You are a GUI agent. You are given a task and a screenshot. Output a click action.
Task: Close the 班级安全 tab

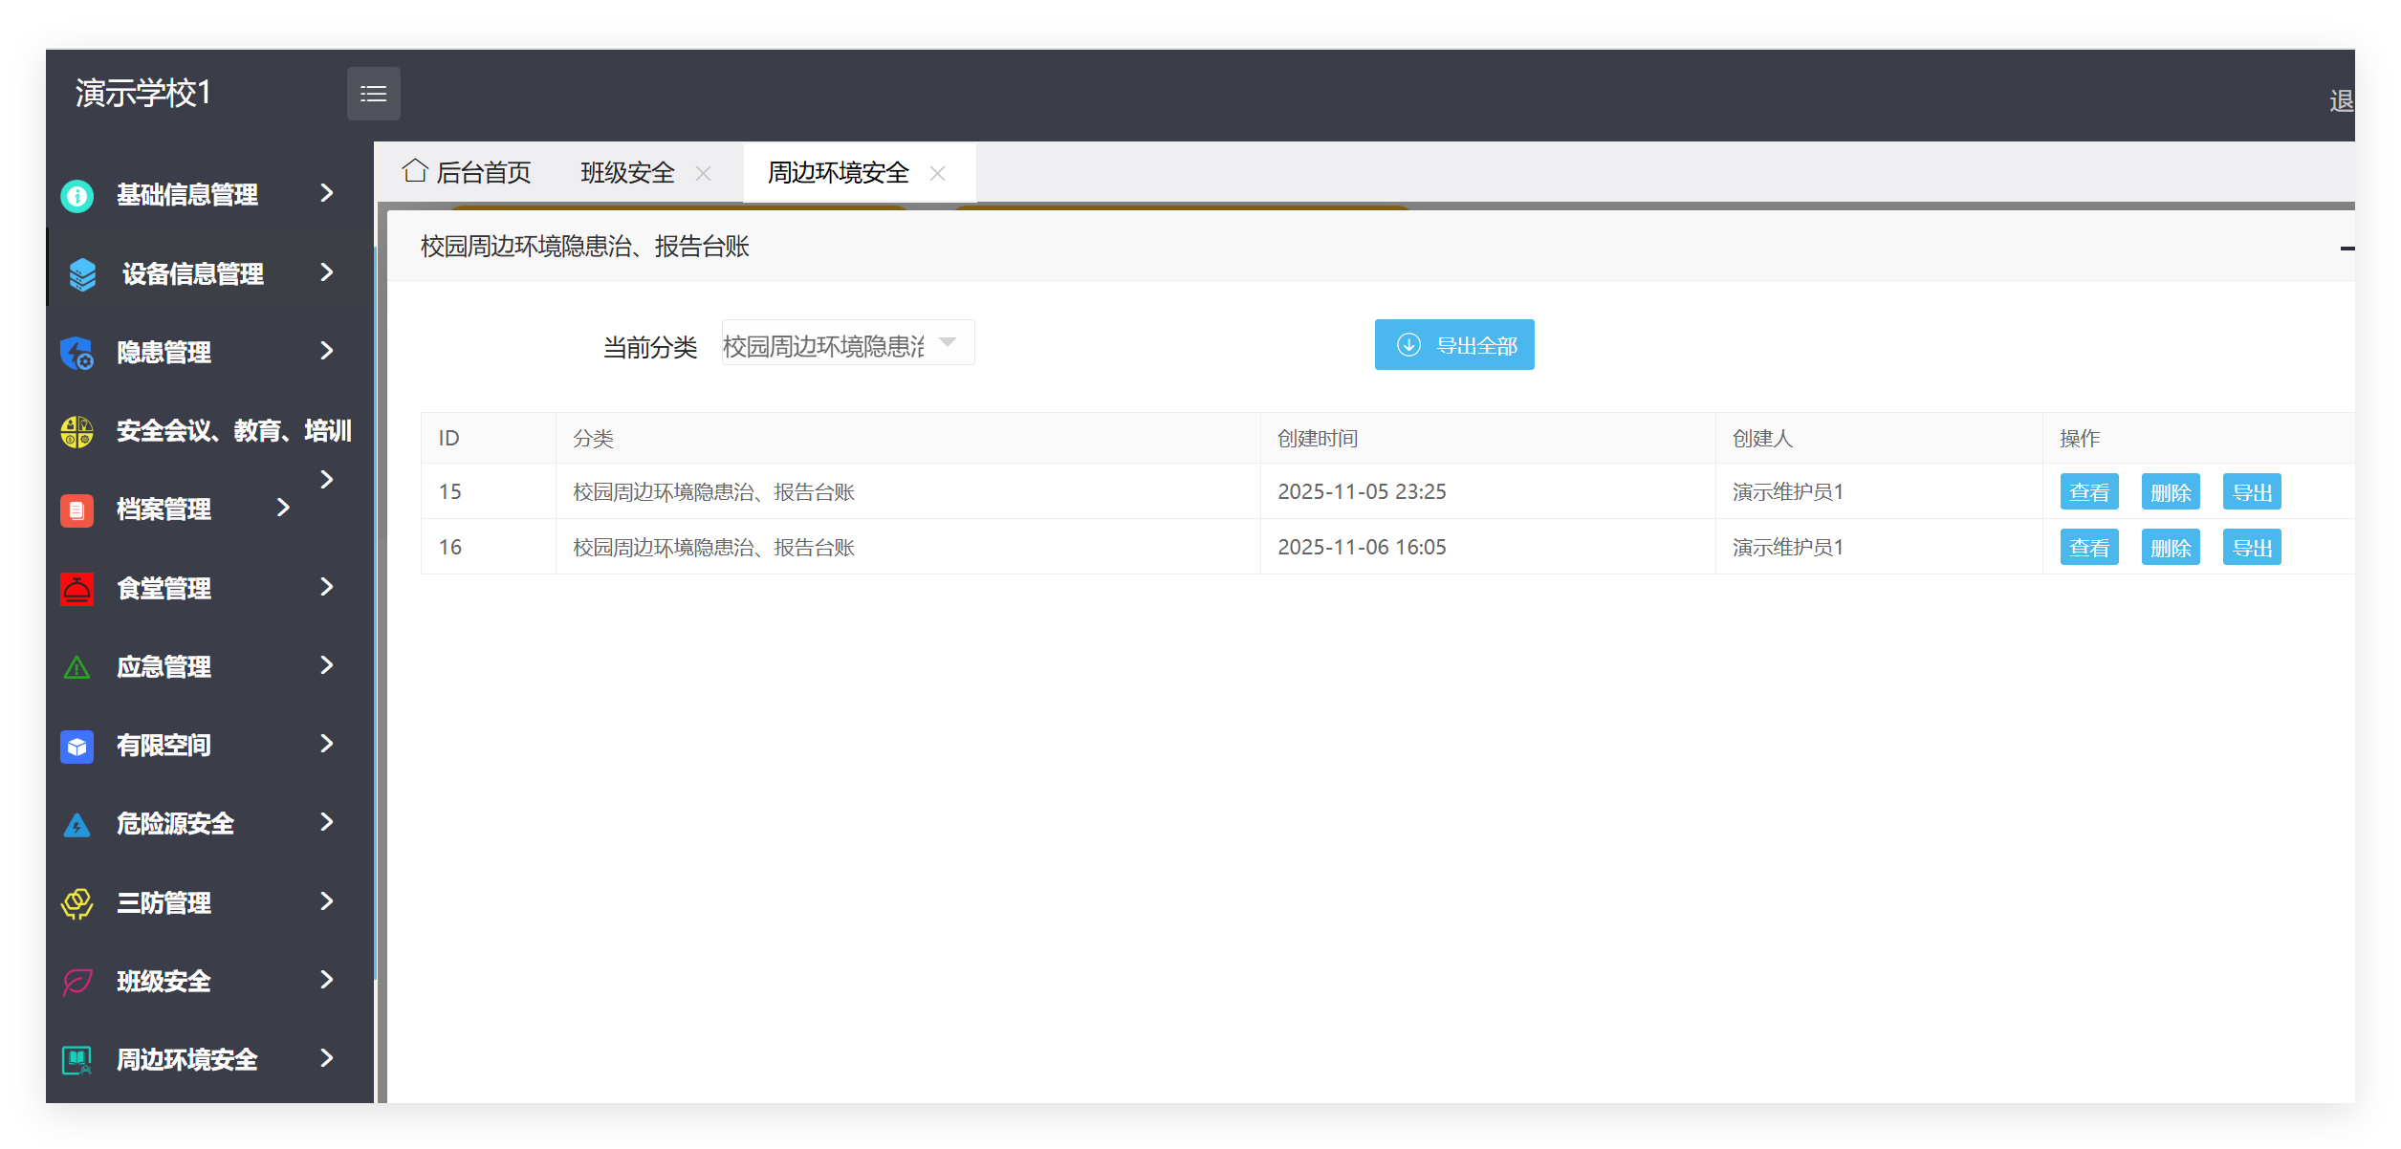tap(704, 173)
